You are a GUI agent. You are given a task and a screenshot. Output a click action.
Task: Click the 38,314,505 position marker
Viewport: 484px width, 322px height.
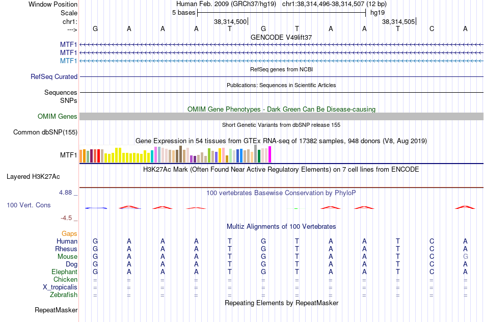point(399,21)
